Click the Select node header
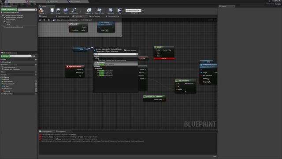Screen dimensions: 282x159 point(164,47)
